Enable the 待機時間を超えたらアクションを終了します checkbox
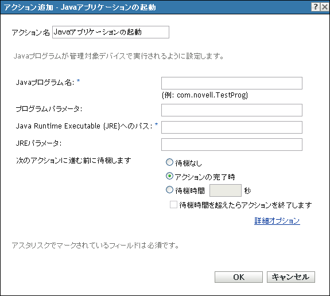Viewport: 330px width, 296px height. [173, 204]
